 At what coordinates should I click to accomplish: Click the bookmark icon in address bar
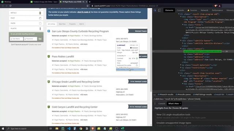87,6
